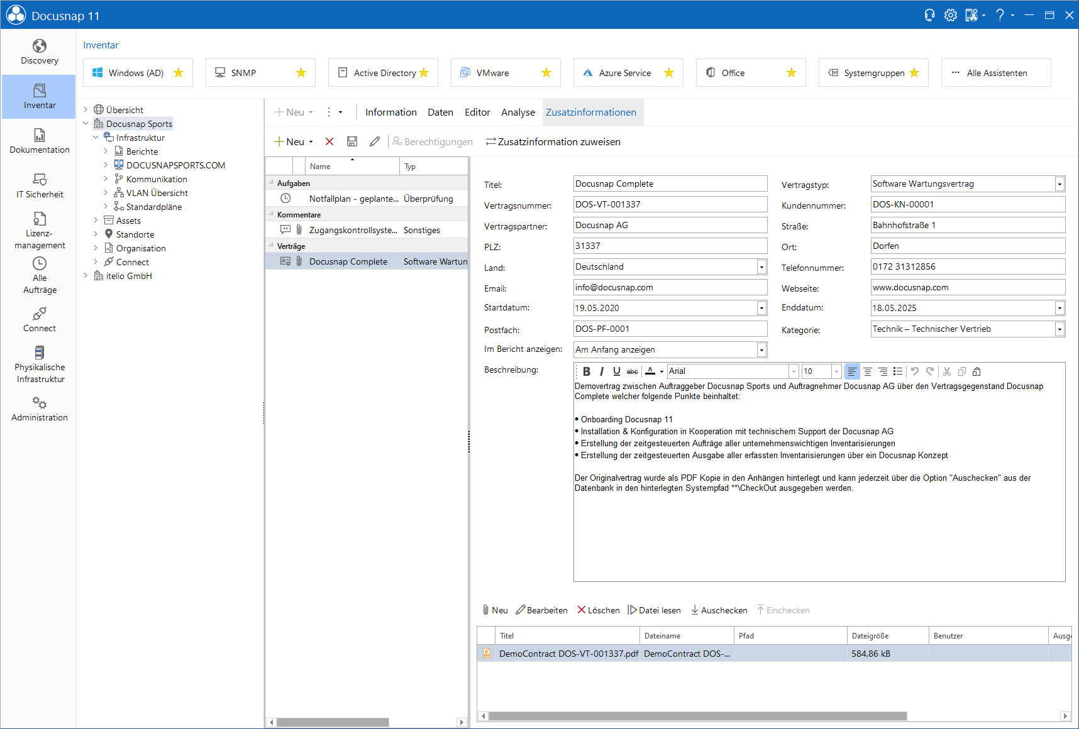
Task: Toggle Windows (AD) favorite star
Action: (x=179, y=73)
